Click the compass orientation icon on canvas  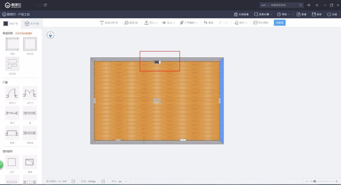click(50, 35)
